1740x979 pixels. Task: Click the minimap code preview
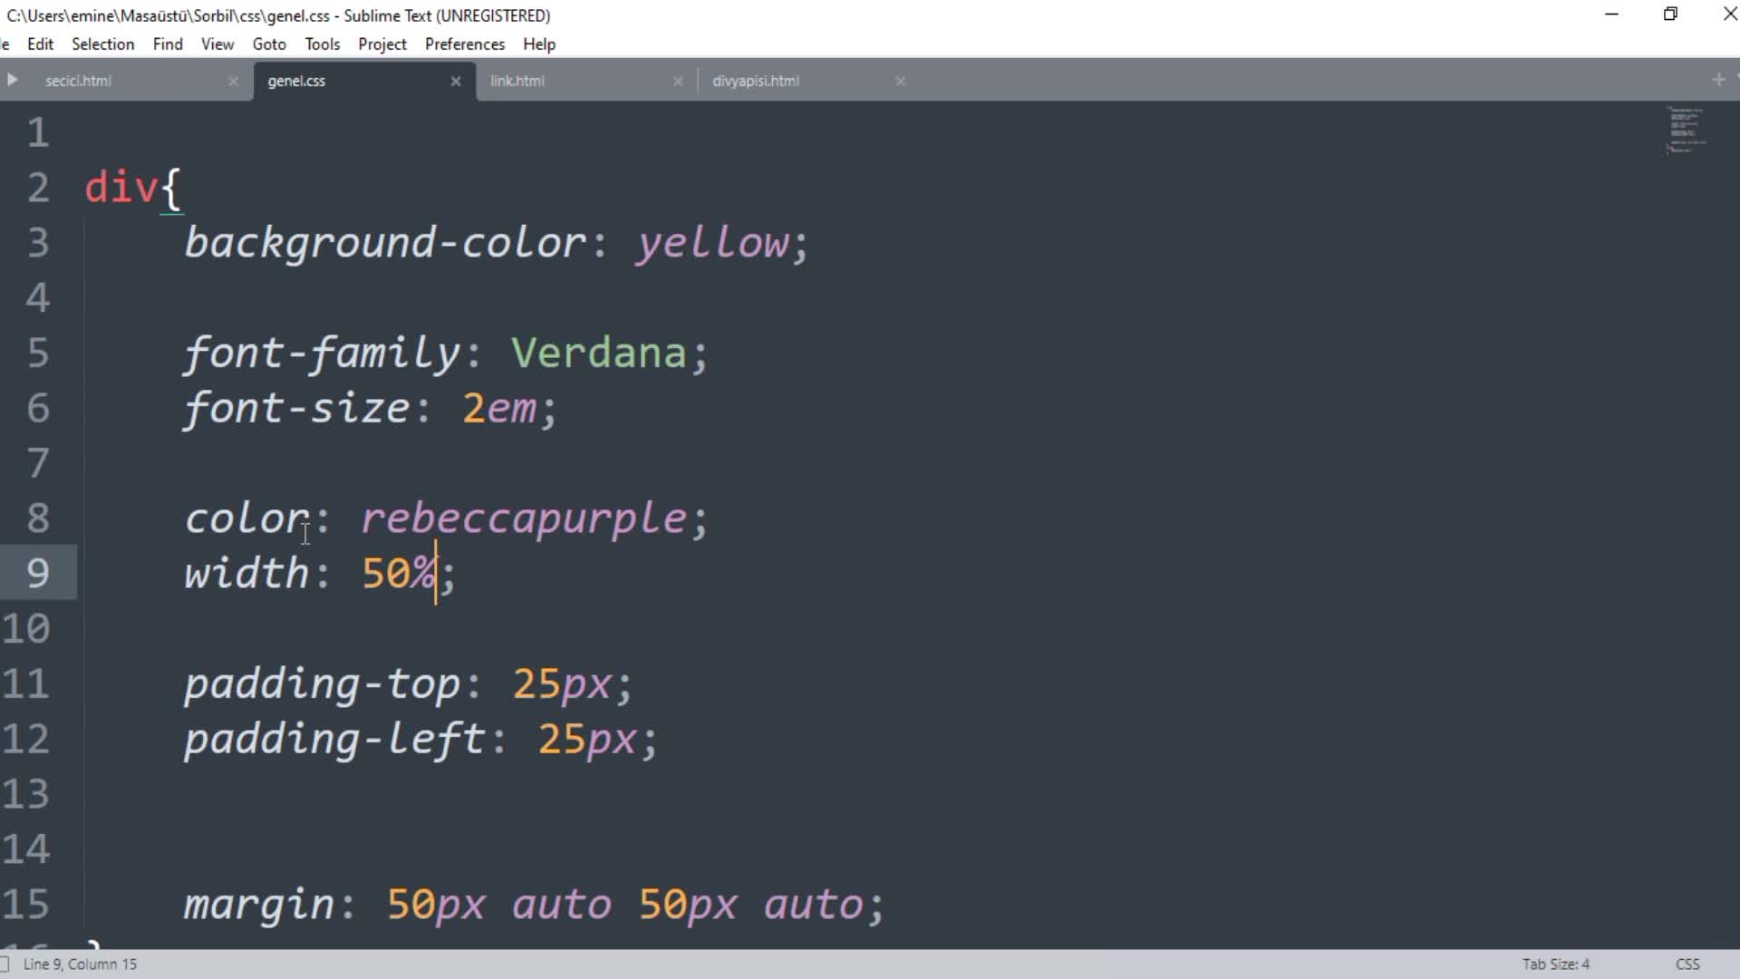(x=1686, y=130)
